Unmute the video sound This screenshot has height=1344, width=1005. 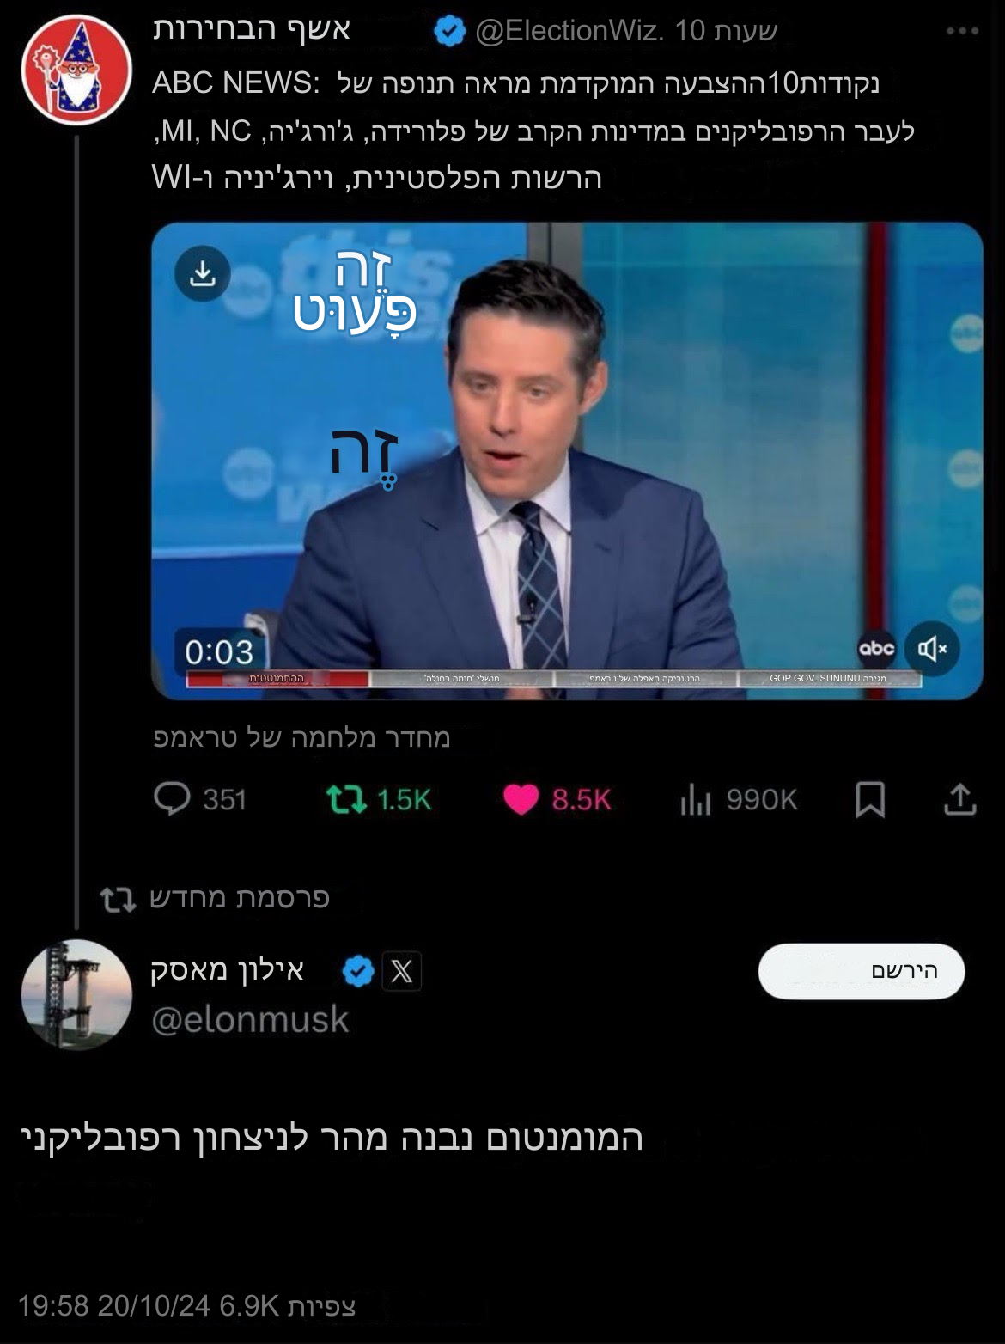click(x=932, y=649)
